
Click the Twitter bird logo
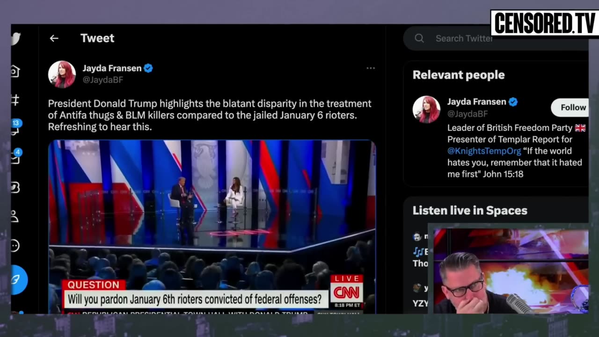[x=15, y=38]
